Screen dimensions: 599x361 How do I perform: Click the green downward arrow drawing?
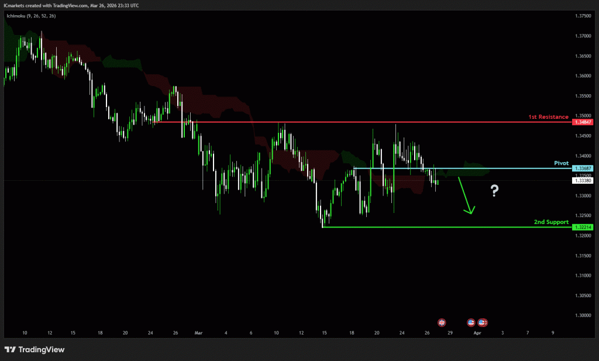pyautogui.click(x=466, y=195)
